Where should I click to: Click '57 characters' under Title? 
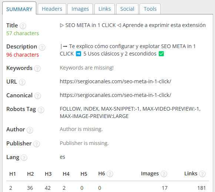[23, 33]
